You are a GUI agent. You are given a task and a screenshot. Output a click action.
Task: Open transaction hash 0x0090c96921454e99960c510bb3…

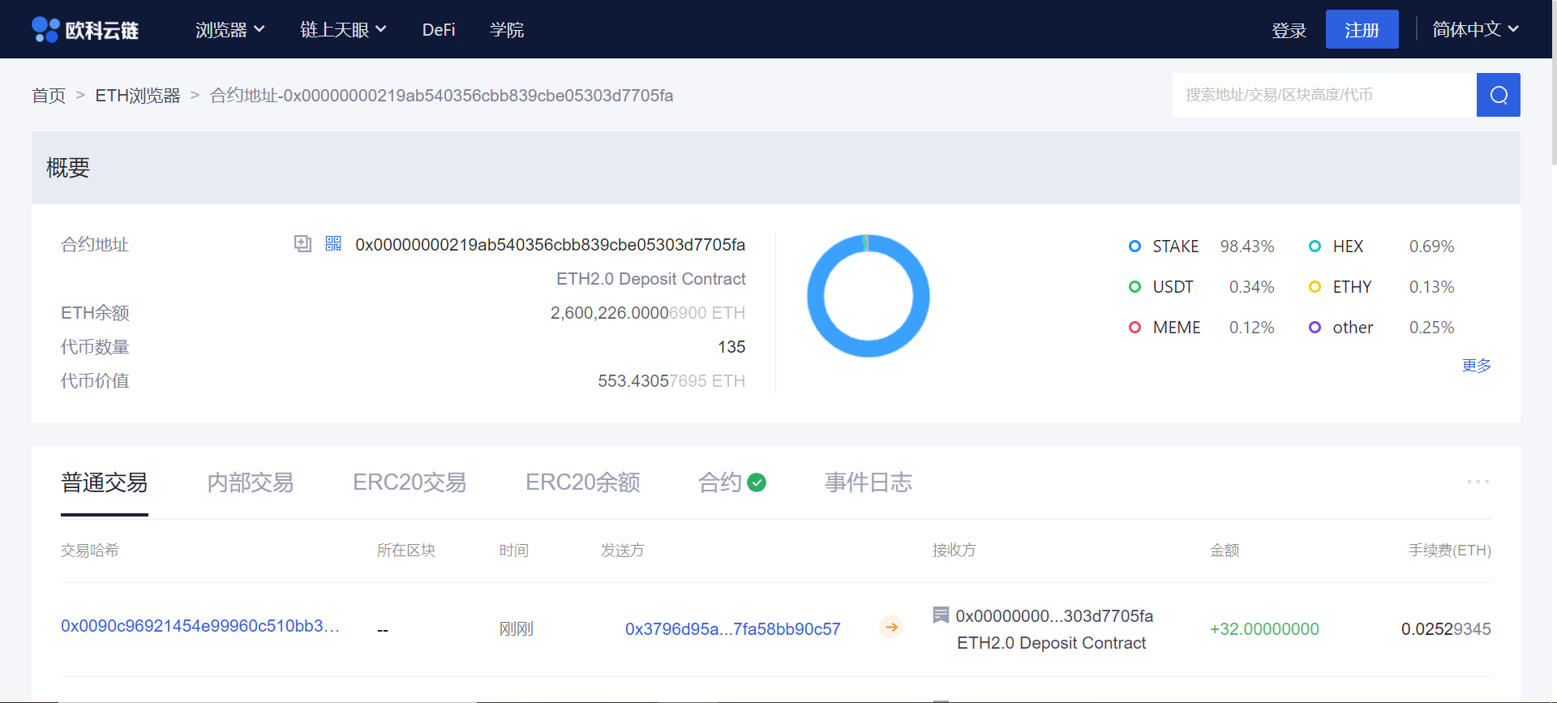(x=200, y=626)
